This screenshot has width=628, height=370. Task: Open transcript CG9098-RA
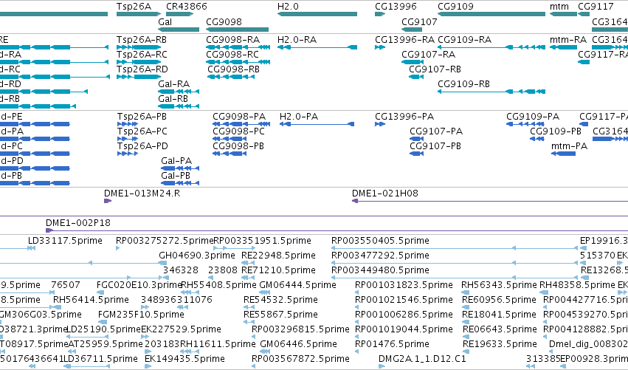(232, 40)
